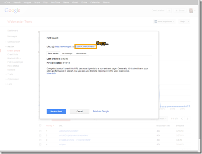Open the user avatar thumbnail in the header

[x=191, y=11]
